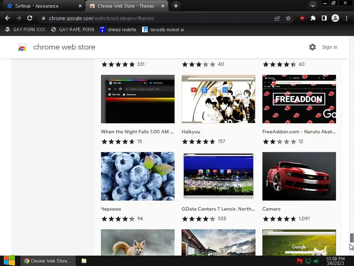Click the taskbar clock showing 10:08 PM
The height and width of the screenshot is (266, 354).
(x=335, y=261)
